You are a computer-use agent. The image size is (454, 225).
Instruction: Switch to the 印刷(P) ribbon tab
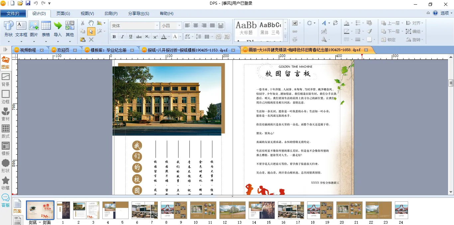pos(111,14)
